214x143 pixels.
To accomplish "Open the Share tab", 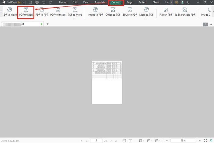I will click(156, 2).
